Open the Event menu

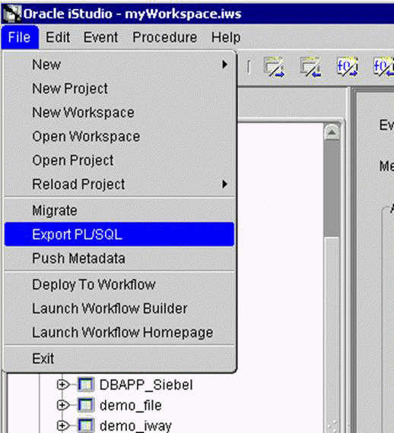click(101, 37)
